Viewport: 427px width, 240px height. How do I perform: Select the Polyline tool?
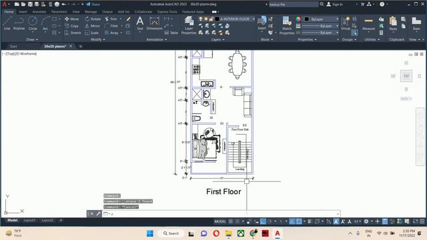click(x=19, y=23)
